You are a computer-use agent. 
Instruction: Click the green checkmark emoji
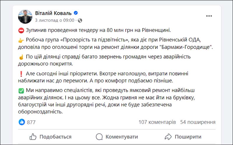coord(21,91)
